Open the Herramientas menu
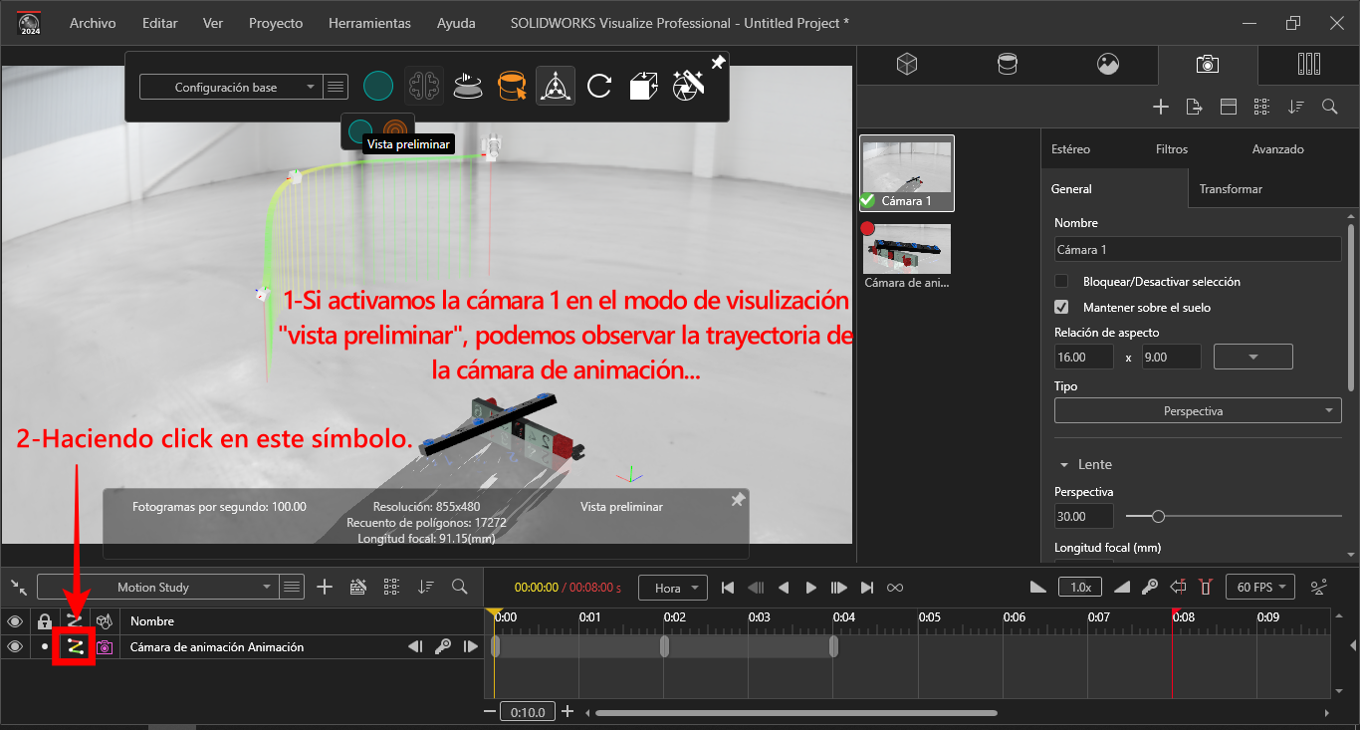The width and height of the screenshot is (1360, 730). (369, 23)
